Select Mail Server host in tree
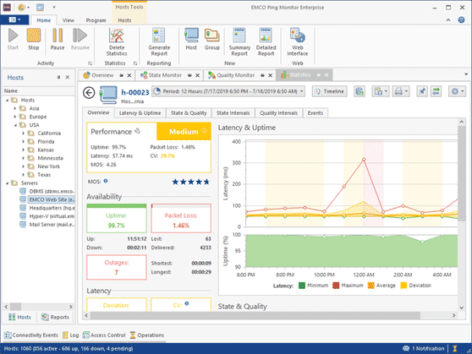Viewport: 472px width, 354px height. [x=47, y=225]
